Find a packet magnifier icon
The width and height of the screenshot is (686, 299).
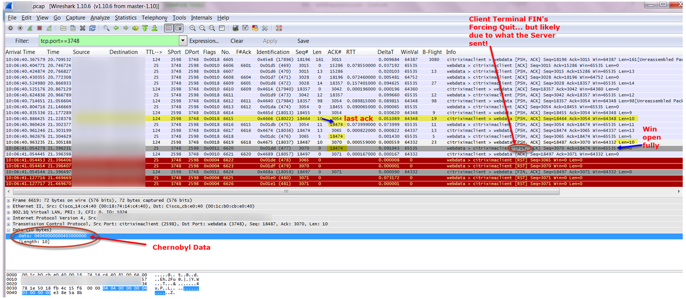(106, 28)
